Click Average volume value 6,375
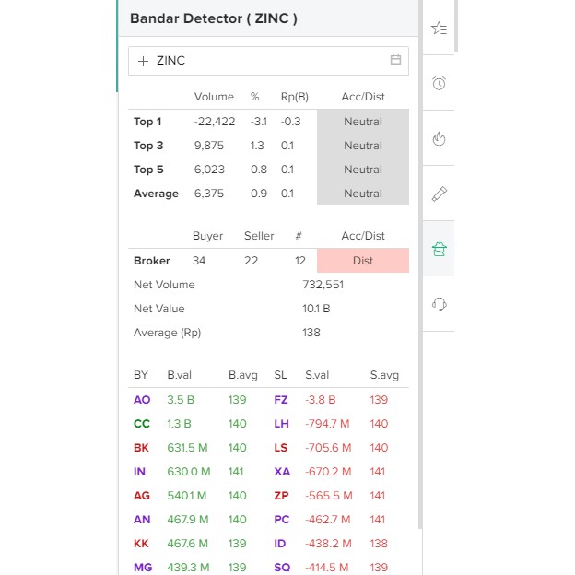The image size is (575, 575). 208,194
